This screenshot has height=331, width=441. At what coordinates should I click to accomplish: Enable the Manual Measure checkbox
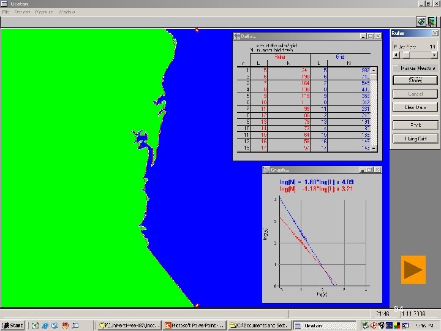(x=396, y=68)
